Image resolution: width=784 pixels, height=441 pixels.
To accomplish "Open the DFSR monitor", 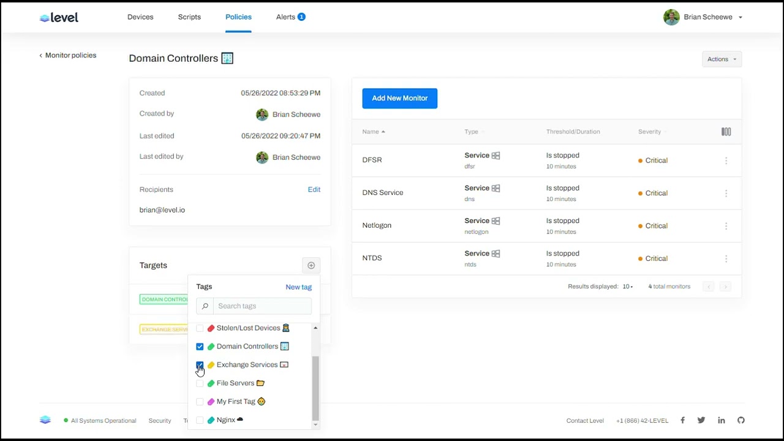I will coord(372,160).
